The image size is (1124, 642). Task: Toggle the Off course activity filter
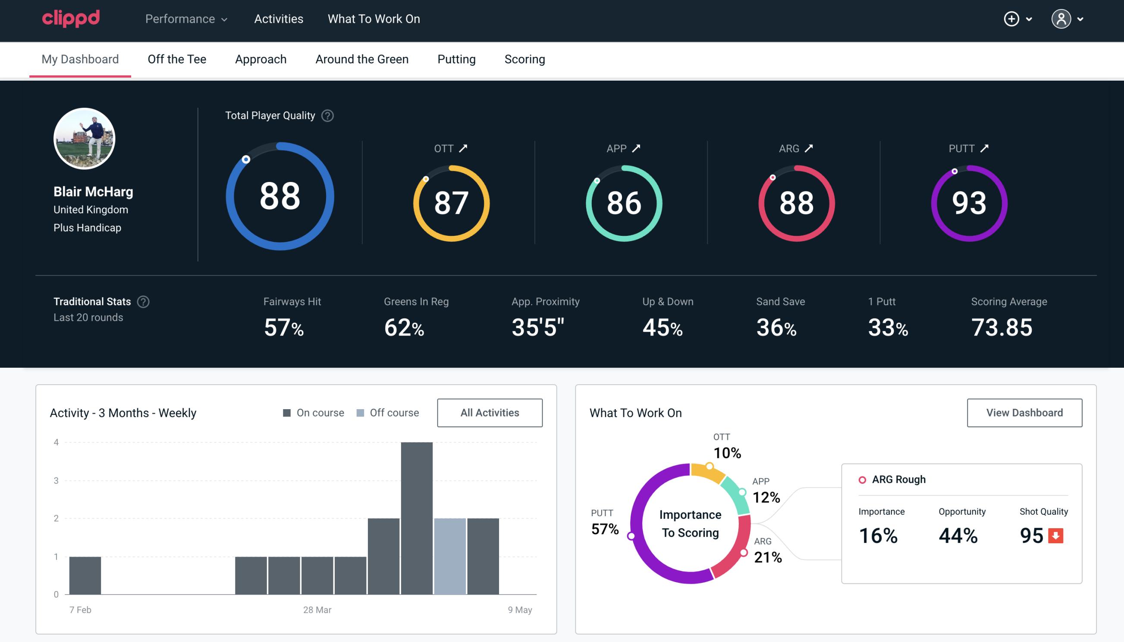[x=388, y=412]
